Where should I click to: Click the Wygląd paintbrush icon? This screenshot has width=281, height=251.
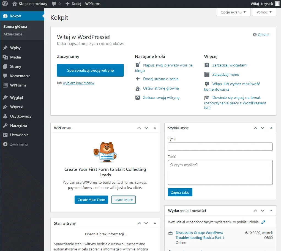(x=5, y=97)
